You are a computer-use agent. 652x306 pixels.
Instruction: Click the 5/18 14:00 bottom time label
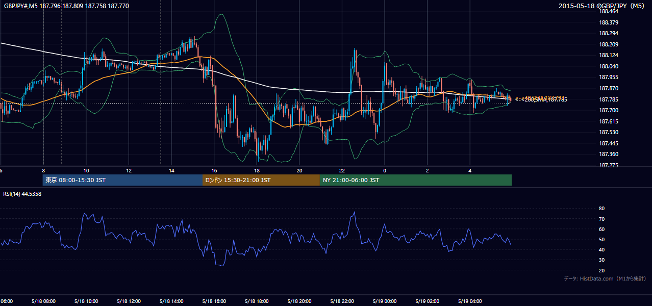point(171,301)
